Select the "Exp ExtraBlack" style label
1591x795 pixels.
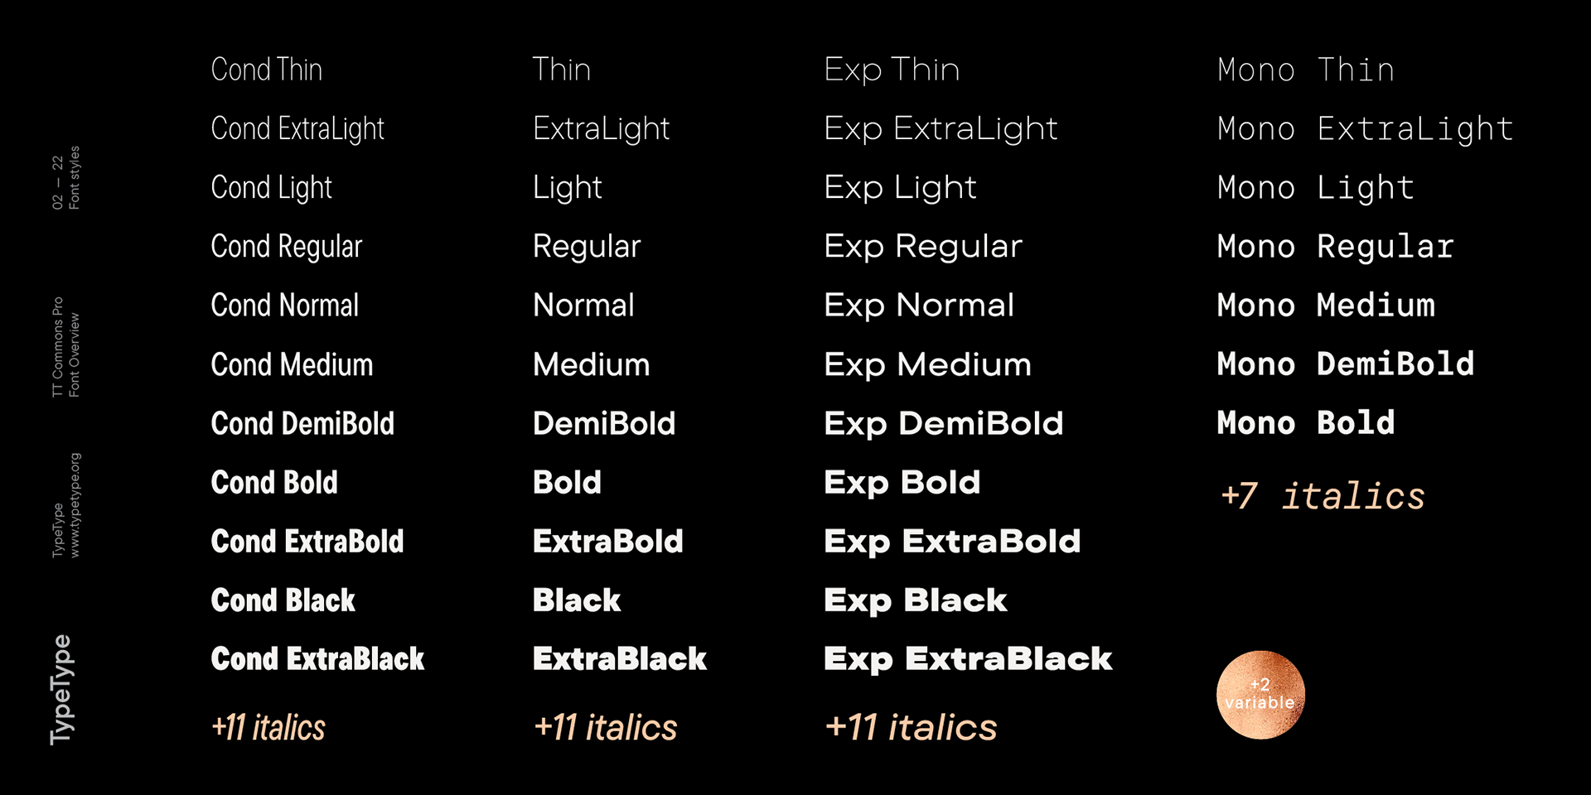[x=968, y=659]
